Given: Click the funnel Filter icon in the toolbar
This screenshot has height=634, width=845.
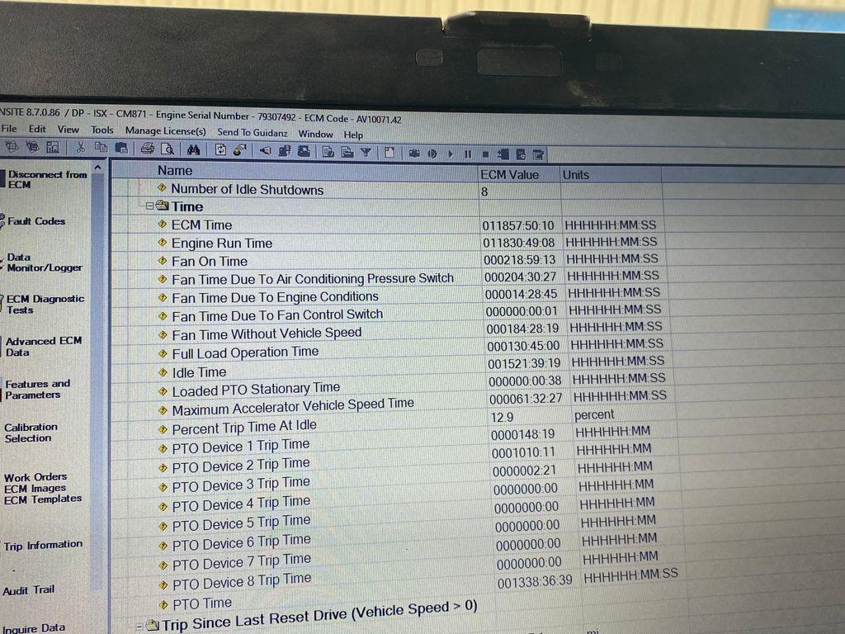Looking at the screenshot, I should [x=366, y=153].
